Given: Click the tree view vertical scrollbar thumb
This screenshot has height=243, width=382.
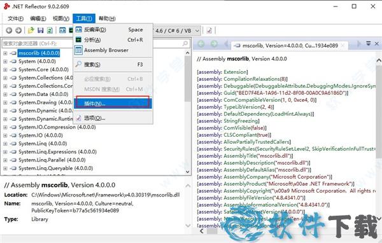Looking at the screenshot, I should click(x=187, y=78).
